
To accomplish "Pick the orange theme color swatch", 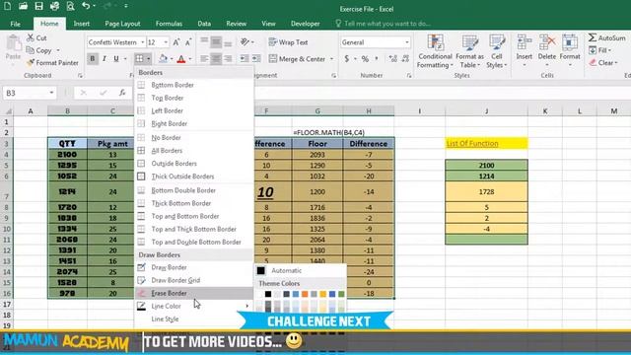I will click(305, 294).
